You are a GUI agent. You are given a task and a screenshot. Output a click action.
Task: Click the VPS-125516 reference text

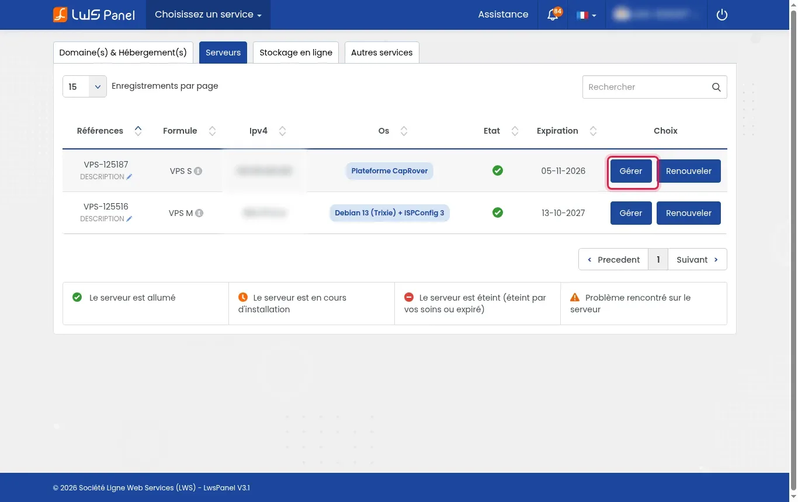click(106, 207)
